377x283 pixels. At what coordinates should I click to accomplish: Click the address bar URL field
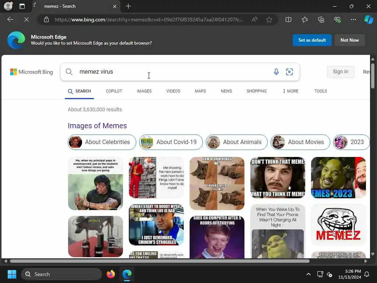[149, 20]
